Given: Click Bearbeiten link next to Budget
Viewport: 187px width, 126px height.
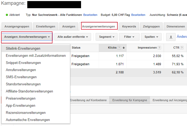Looking at the screenshot, I should 138,15.
